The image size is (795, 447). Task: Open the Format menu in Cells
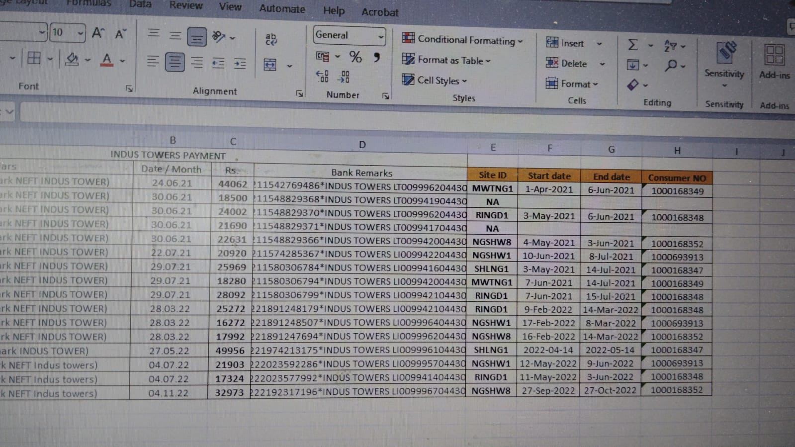[572, 84]
